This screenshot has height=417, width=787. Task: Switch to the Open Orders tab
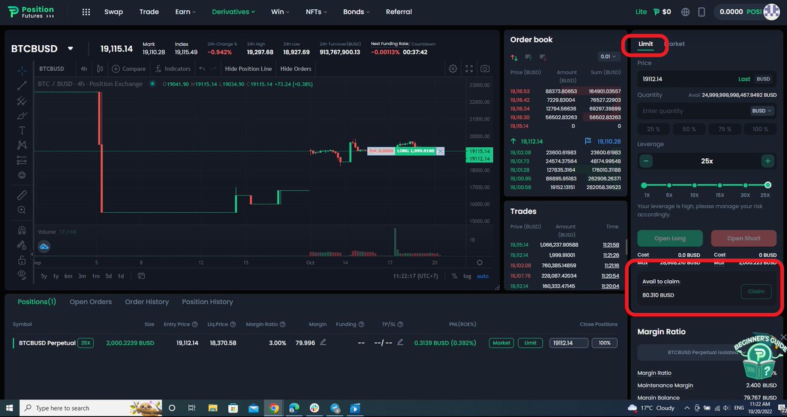pos(91,302)
